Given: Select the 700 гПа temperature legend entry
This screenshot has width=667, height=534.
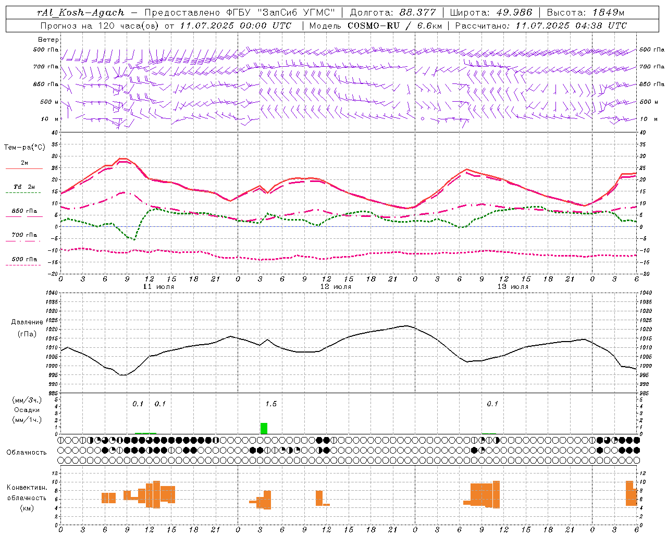Looking at the screenshot, I should tap(24, 235).
